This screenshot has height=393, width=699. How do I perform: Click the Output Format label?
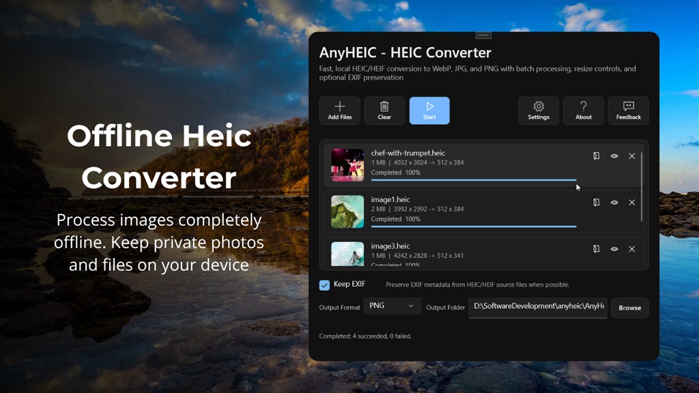[x=339, y=308]
